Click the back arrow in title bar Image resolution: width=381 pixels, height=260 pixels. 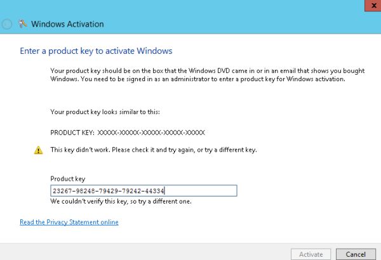coord(6,24)
